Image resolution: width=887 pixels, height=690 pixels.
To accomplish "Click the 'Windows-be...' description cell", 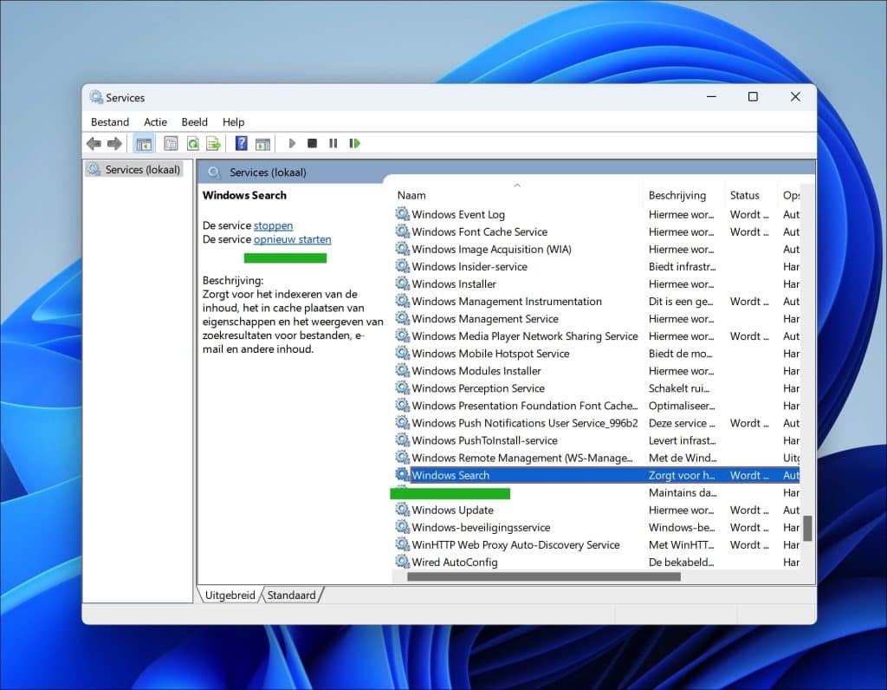I will [683, 527].
